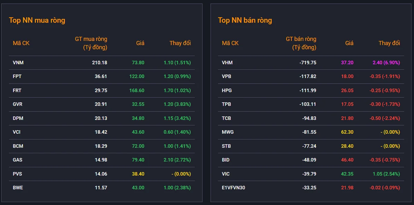Open the FPT ticker in the net-buy table
The image size is (414, 205).
[17, 76]
